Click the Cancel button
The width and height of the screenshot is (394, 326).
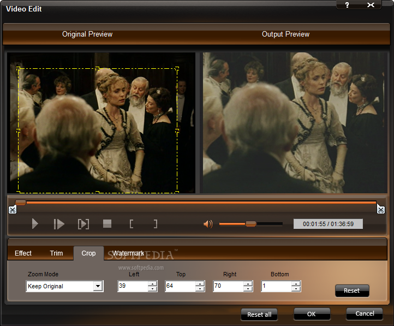pos(365,313)
